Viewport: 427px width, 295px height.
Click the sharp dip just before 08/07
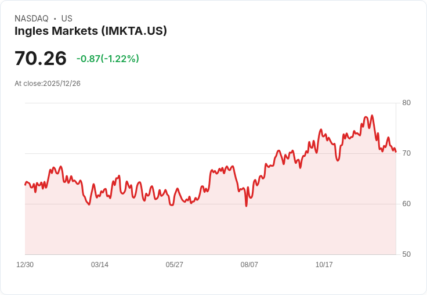click(x=246, y=206)
